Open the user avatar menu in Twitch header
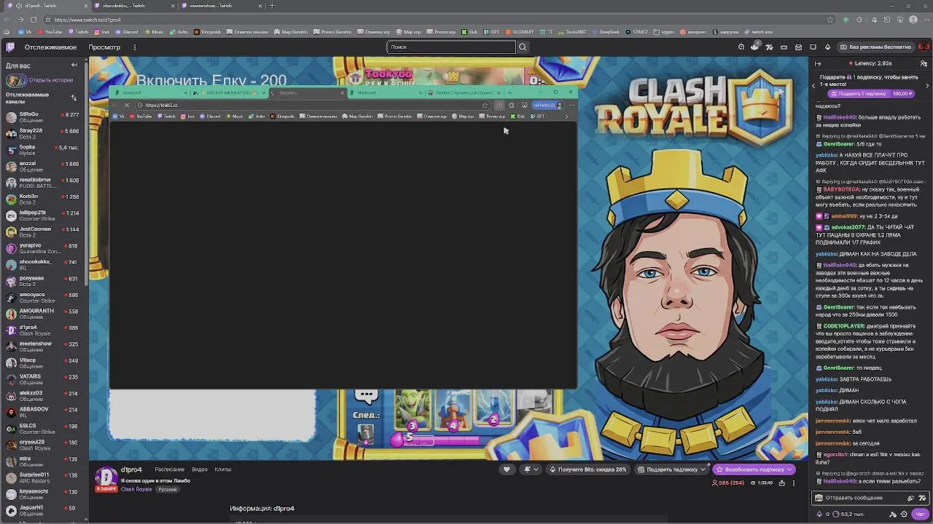 tap(924, 47)
